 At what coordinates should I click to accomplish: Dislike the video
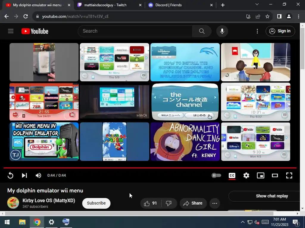(169, 203)
